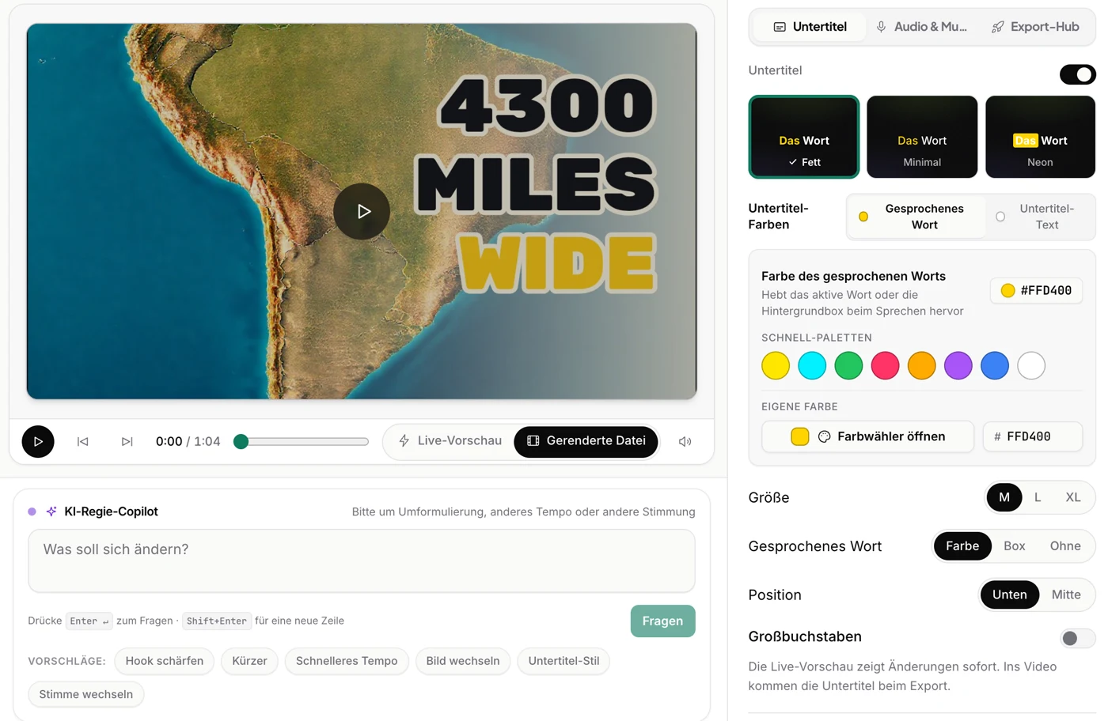Pick the orange quick palette swatch
This screenshot has width=1108, height=721.
click(x=922, y=365)
